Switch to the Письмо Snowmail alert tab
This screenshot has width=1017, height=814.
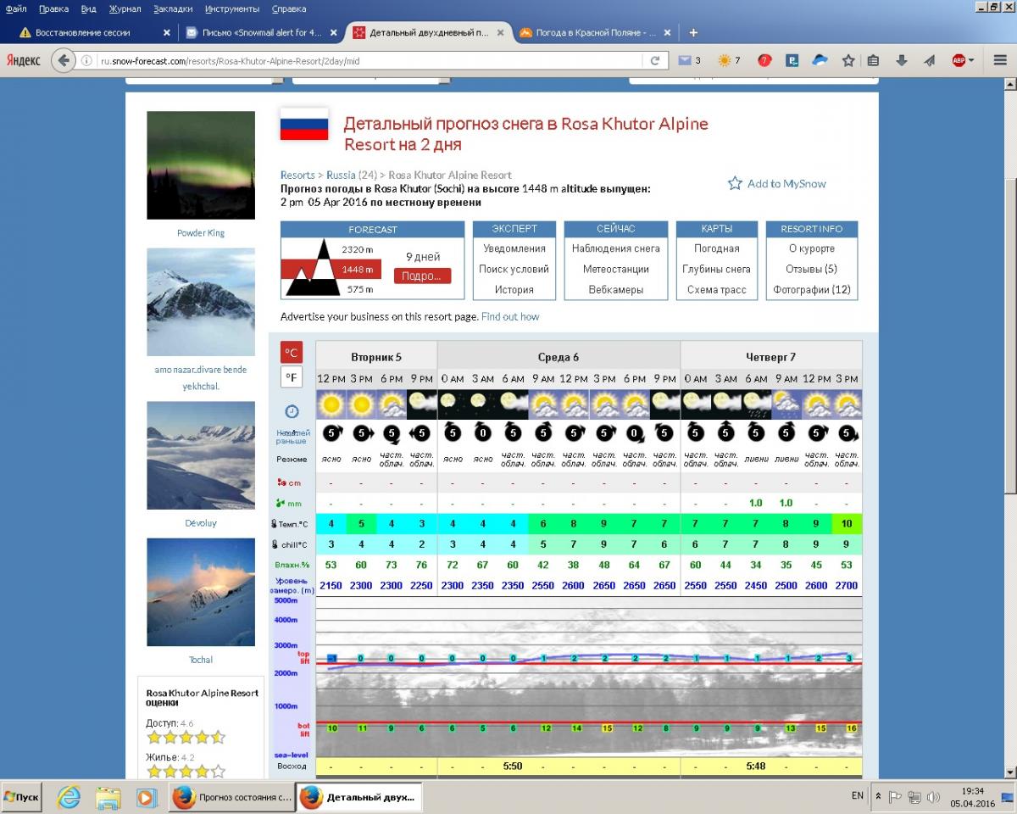[262, 32]
